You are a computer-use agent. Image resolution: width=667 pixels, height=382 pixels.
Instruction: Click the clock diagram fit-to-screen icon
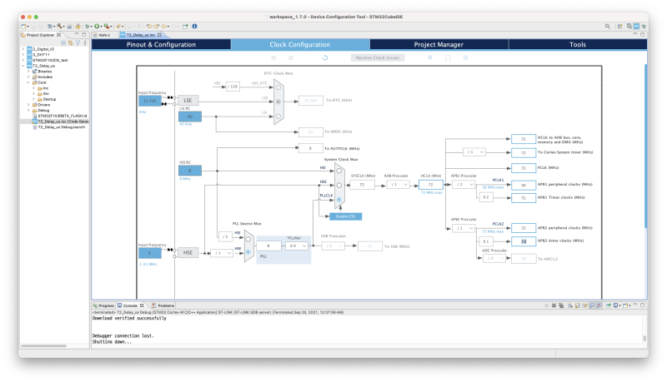(448, 57)
